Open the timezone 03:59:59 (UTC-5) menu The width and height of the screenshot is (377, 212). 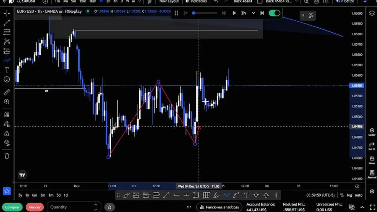(321, 195)
